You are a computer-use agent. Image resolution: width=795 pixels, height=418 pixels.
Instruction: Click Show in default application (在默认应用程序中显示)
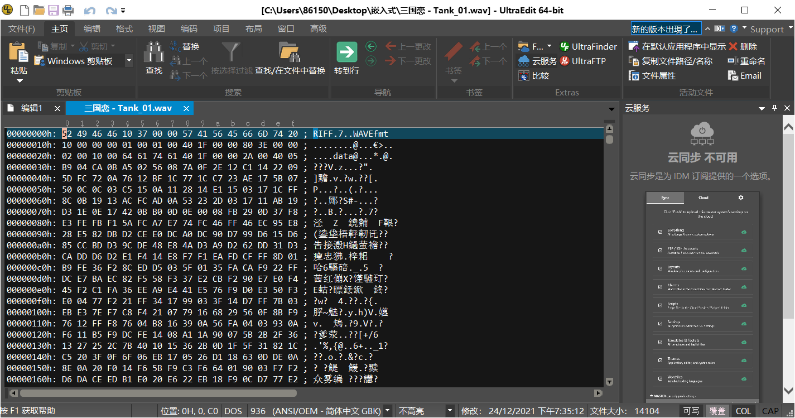(x=677, y=47)
